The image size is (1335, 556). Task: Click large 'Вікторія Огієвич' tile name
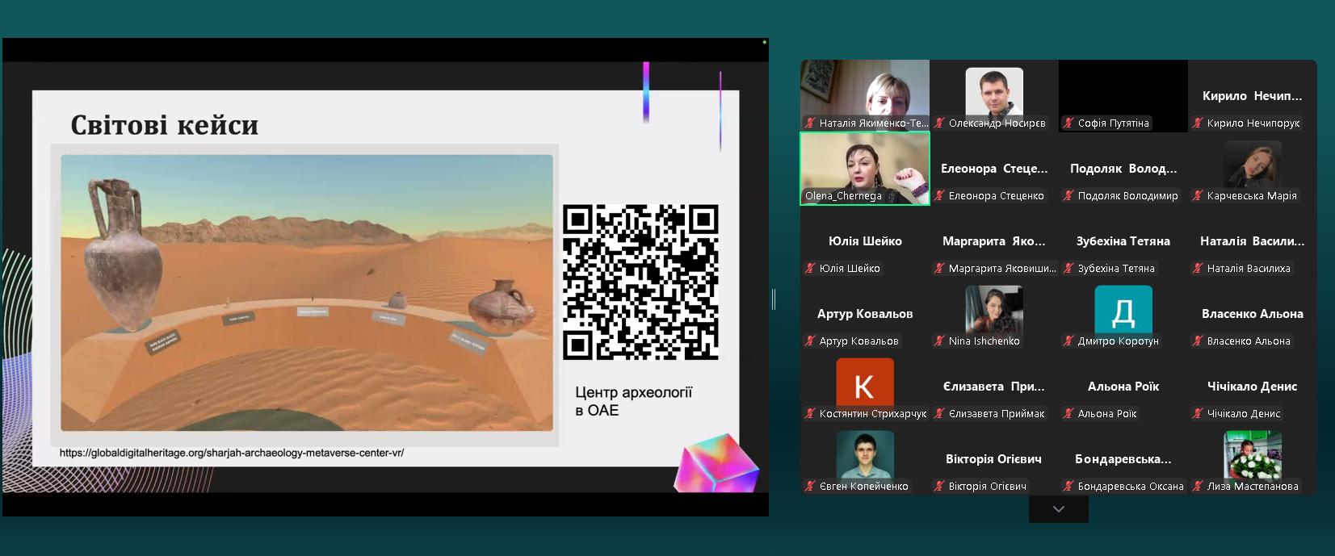tap(994, 459)
